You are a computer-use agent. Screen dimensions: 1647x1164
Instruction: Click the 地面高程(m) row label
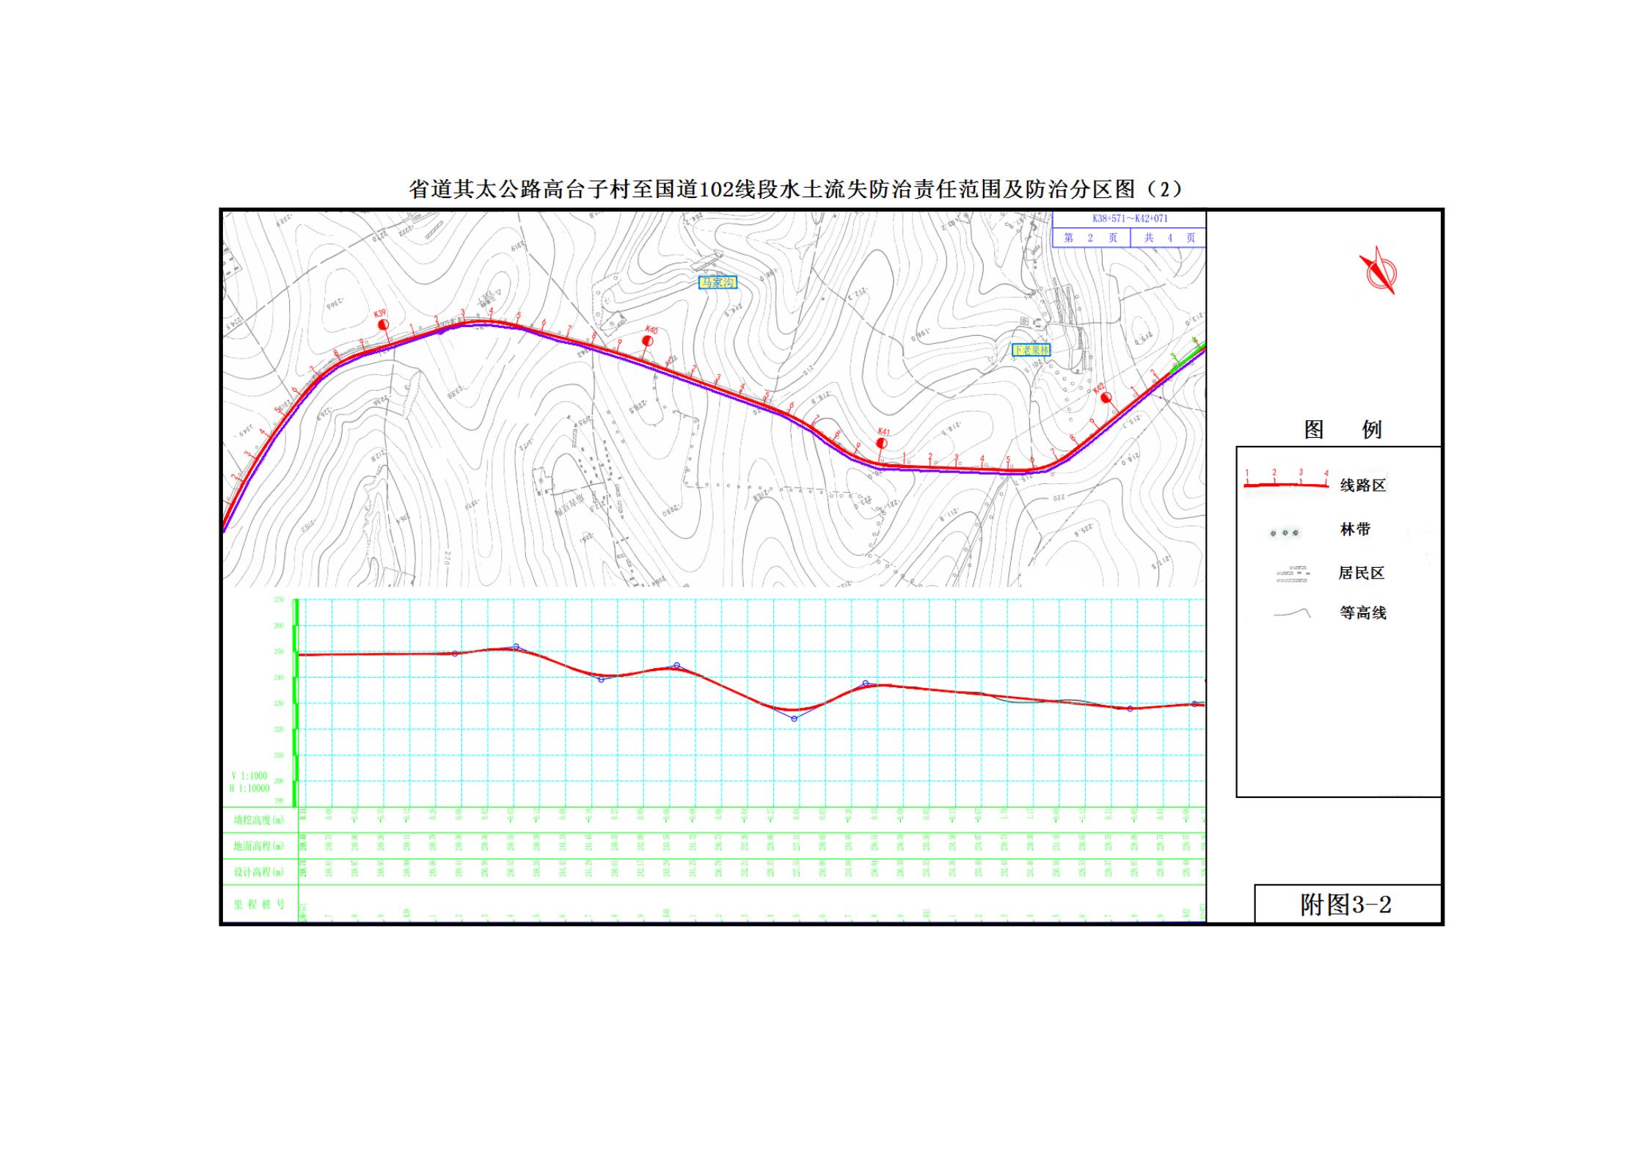pyautogui.click(x=258, y=846)
